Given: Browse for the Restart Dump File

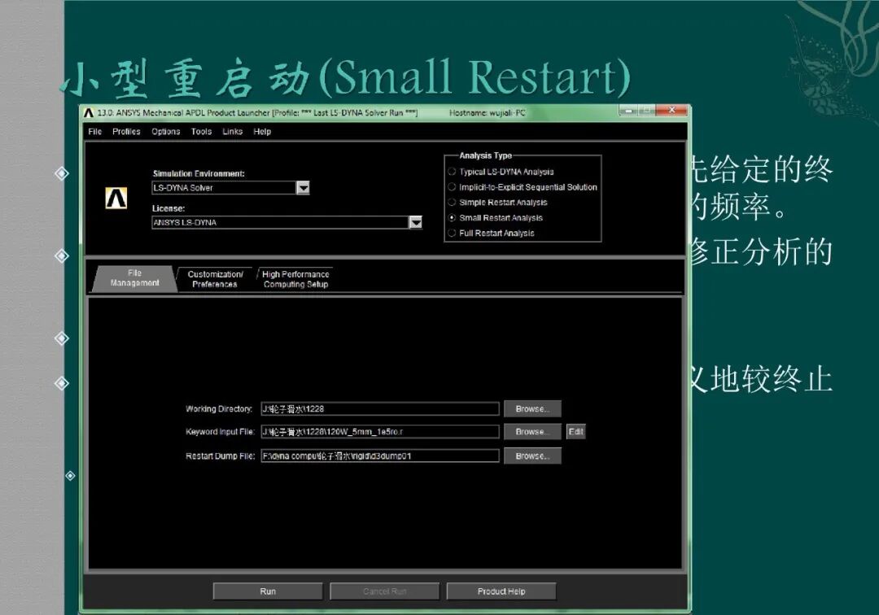Looking at the screenshot, I should [532, 456].
